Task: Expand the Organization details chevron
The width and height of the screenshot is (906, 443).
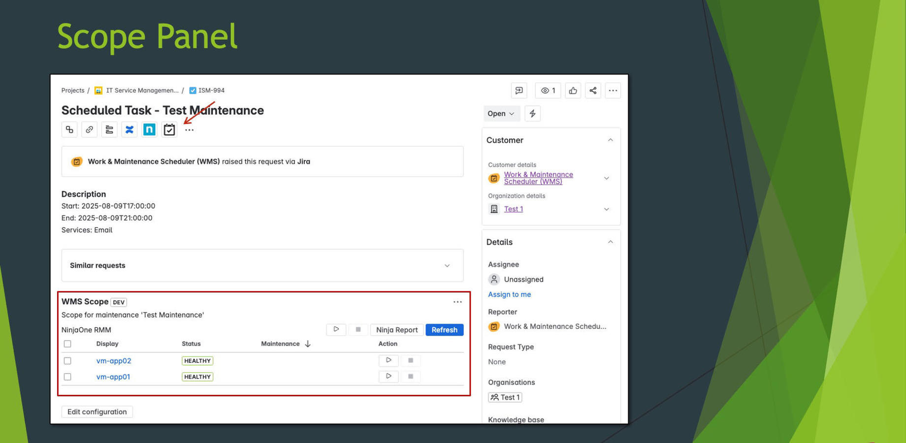Action: pyautogui.click(x=607, y=209)
